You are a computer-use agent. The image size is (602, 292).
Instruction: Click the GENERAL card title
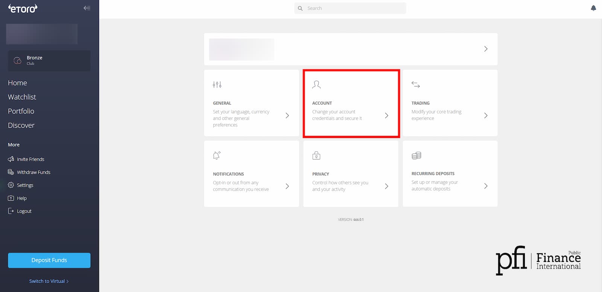(222, 103)
